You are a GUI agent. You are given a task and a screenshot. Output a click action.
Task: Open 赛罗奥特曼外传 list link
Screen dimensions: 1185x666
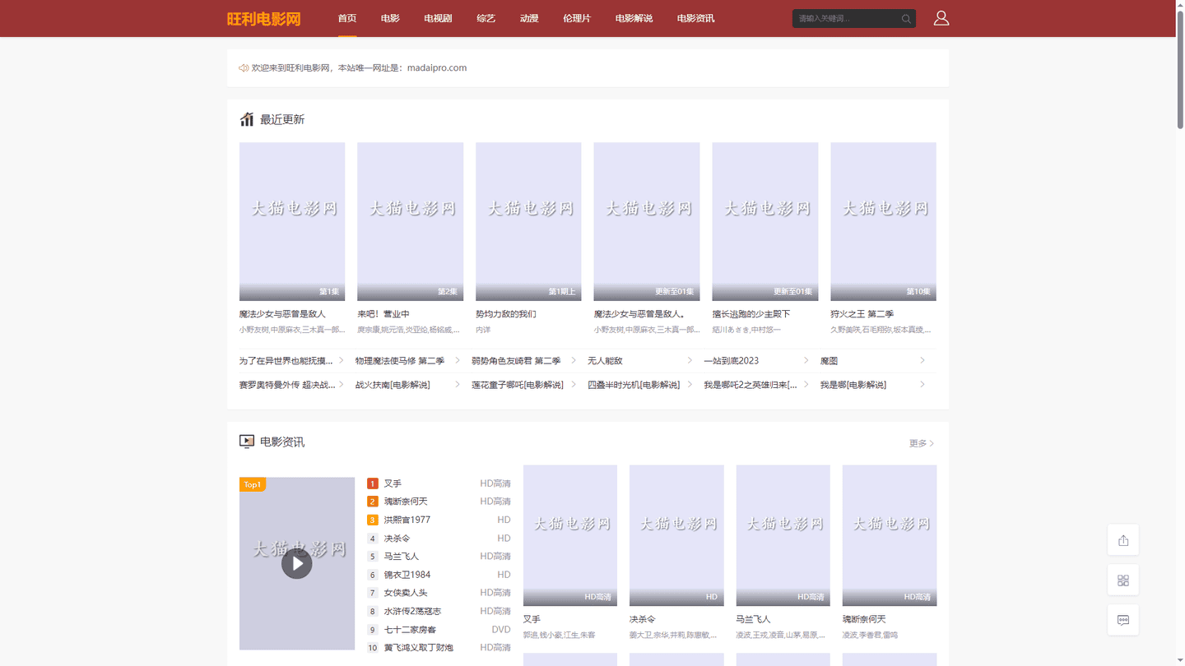point(287,385)
